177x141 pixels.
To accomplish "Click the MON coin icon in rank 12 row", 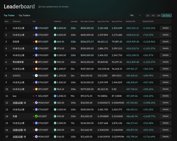I will click(x=36, y=103).
